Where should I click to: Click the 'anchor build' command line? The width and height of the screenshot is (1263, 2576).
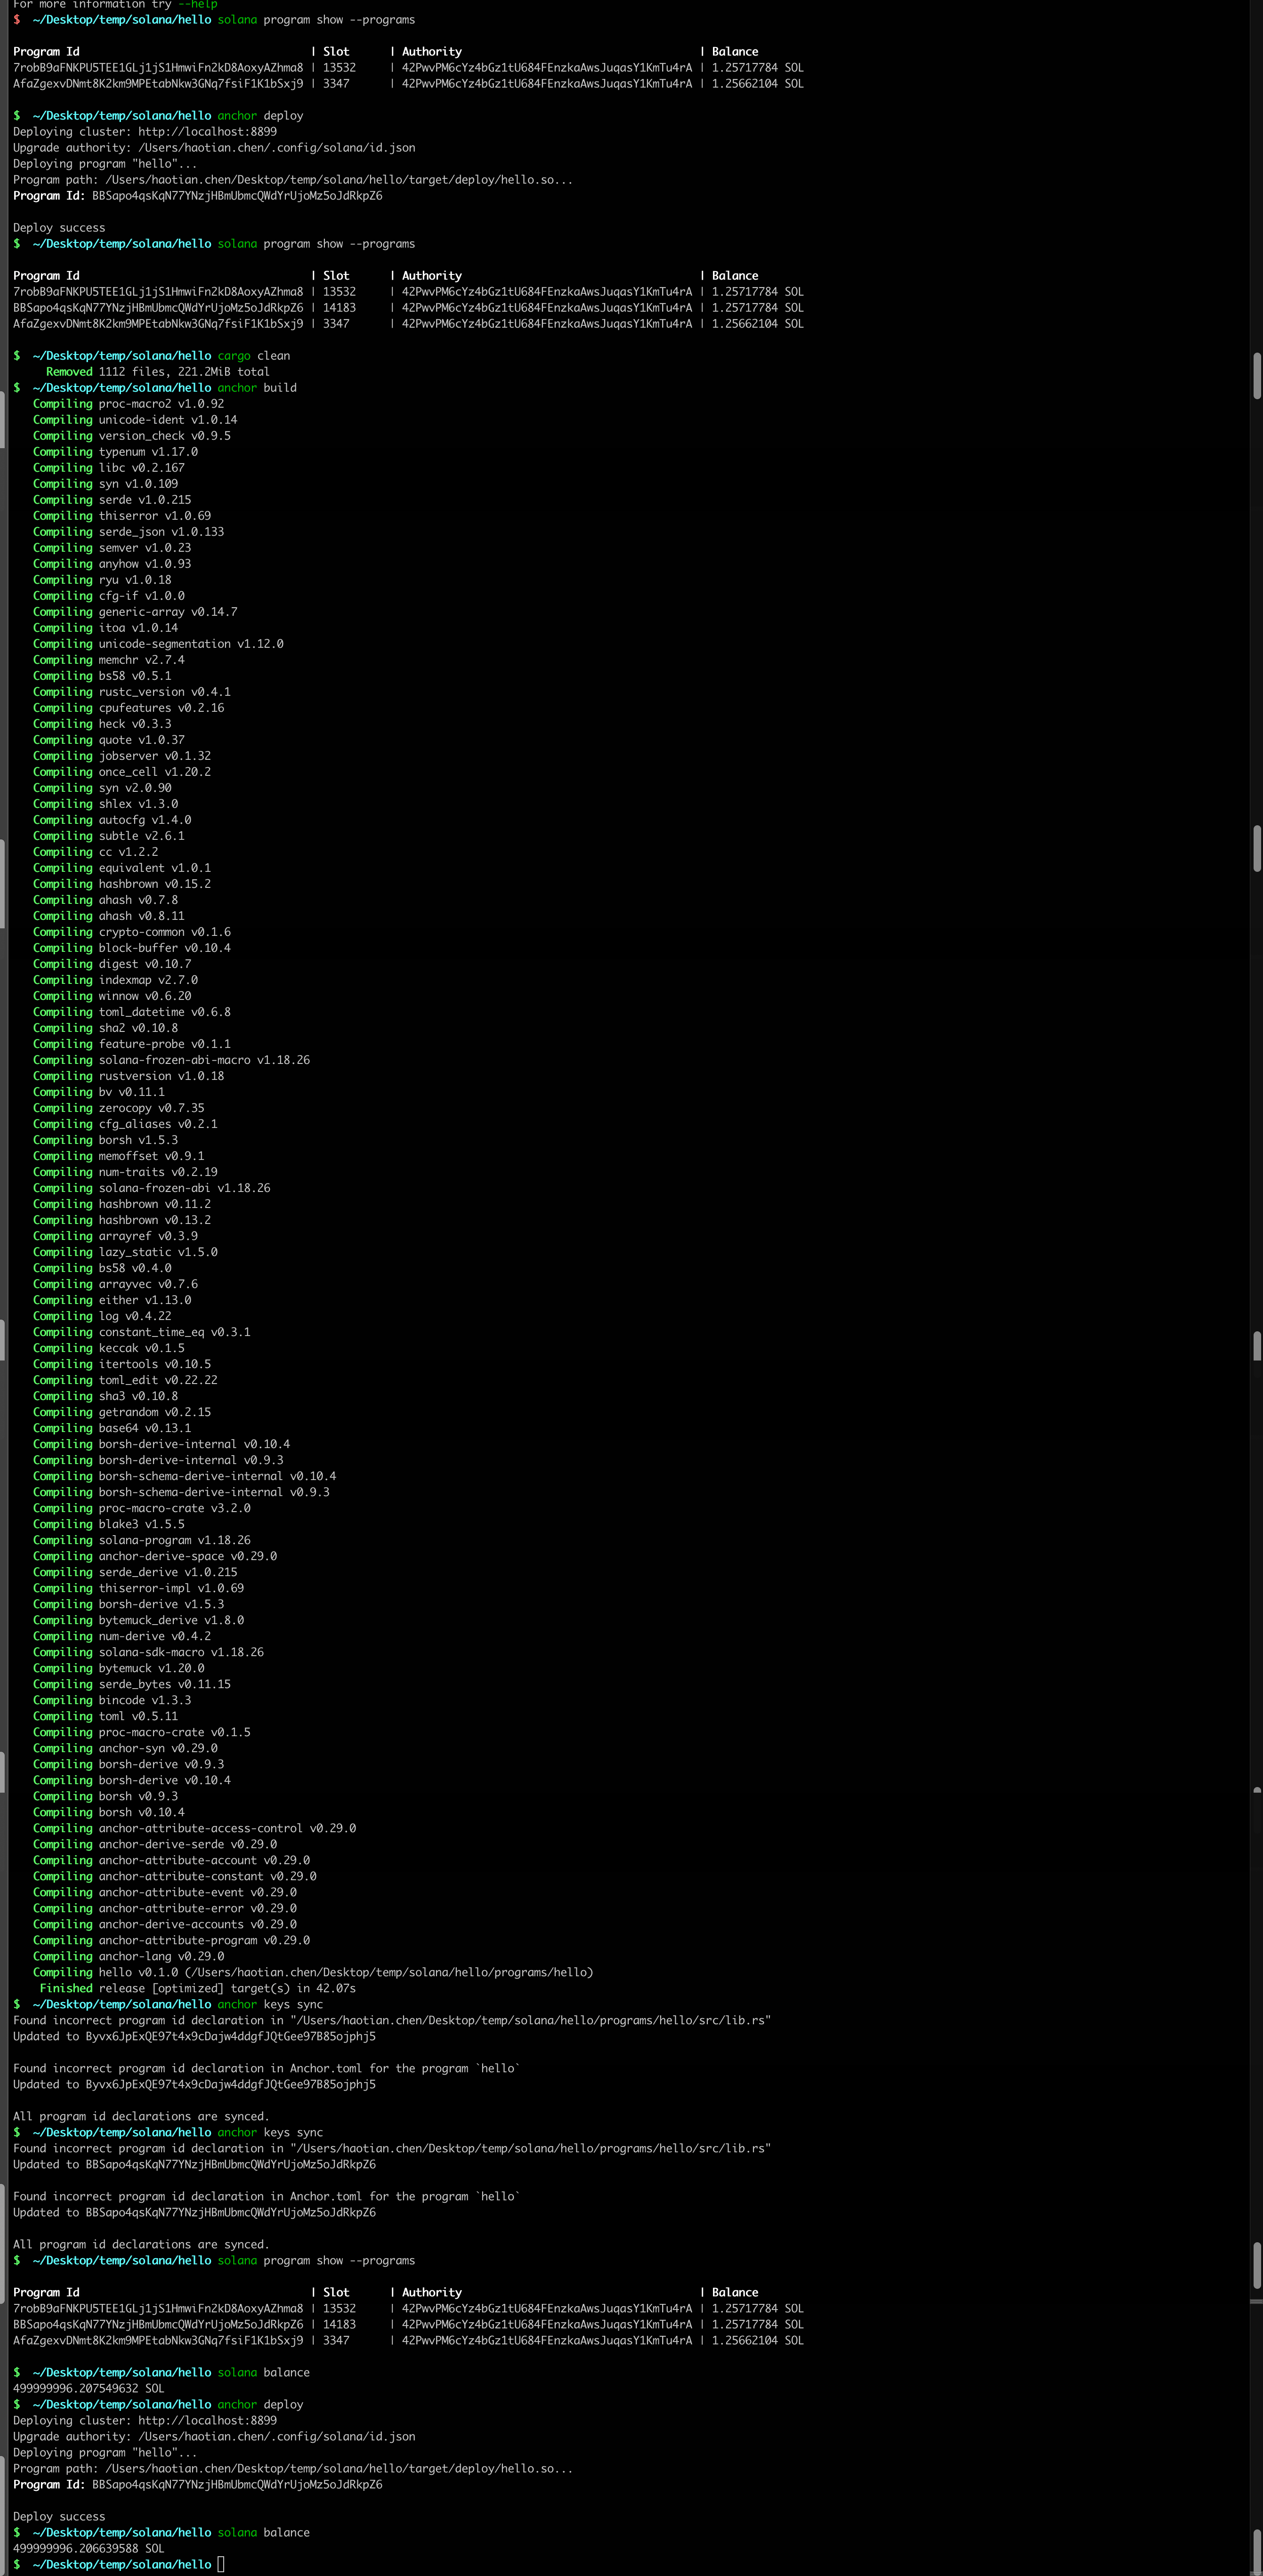(x=154, y=388)
